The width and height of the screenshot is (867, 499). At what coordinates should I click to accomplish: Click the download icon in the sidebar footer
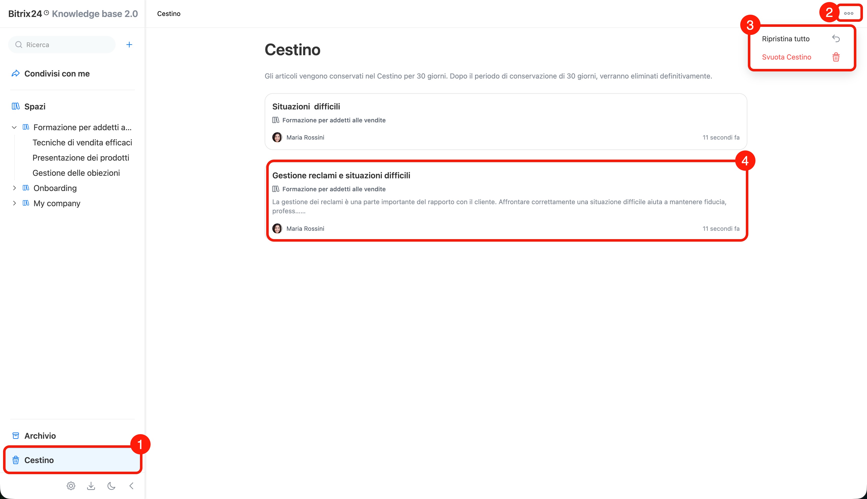click(91, 486)
